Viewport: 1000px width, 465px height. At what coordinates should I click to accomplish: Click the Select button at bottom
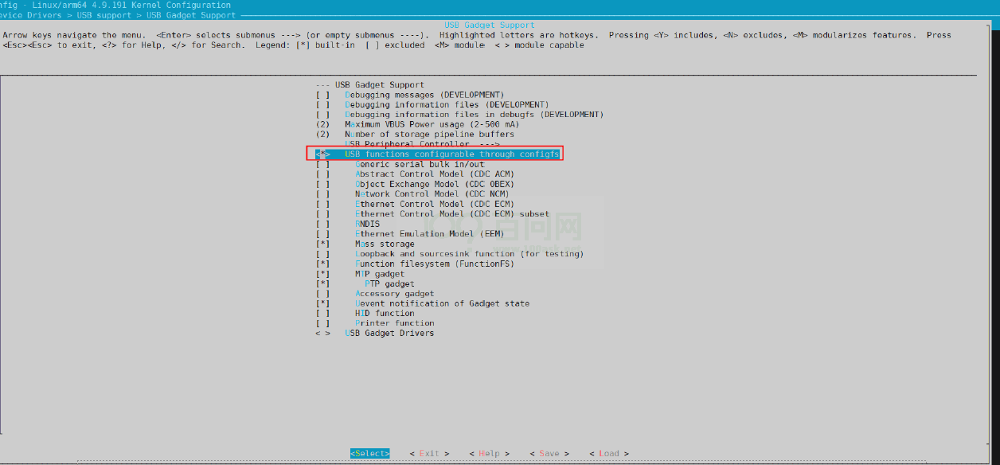pyautogui.click(x=370, y=454)
